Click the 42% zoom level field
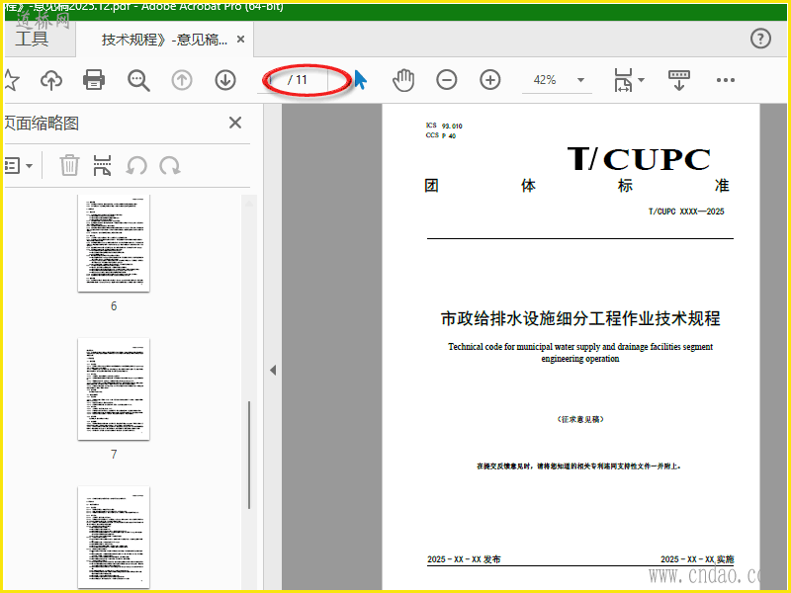The width and height of the screenshot is (791, 593). [x=545, y=80]
